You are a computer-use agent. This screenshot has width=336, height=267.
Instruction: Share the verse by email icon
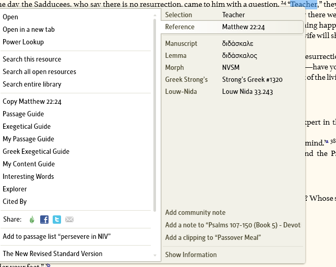pos(69,220)
